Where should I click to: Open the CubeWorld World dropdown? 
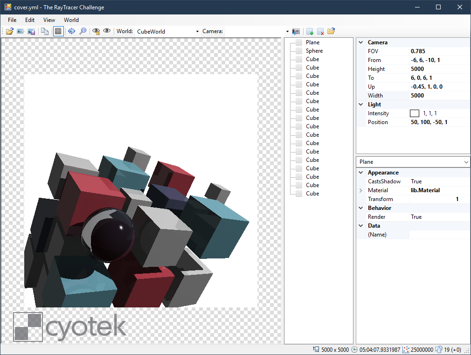[x=198, y=31]
